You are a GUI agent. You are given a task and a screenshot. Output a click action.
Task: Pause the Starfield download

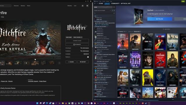tap(160, 19)
